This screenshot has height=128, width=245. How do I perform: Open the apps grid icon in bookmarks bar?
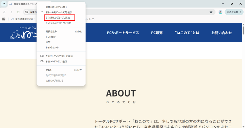(x=4, y=19)
